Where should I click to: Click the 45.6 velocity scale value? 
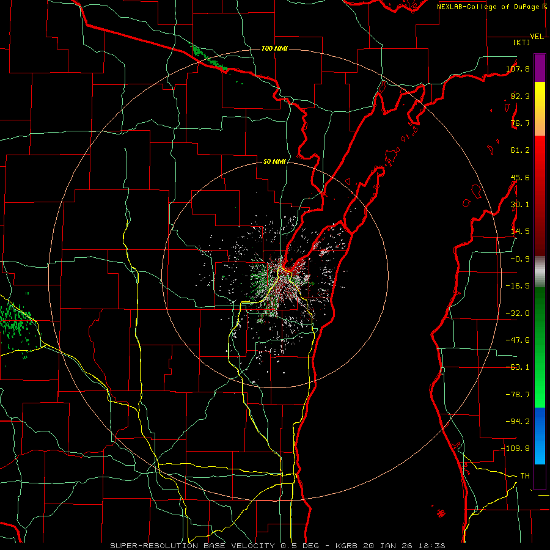point(520,177)
